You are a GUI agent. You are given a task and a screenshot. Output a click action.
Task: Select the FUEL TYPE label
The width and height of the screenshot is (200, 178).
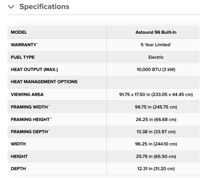click(22, 57)
